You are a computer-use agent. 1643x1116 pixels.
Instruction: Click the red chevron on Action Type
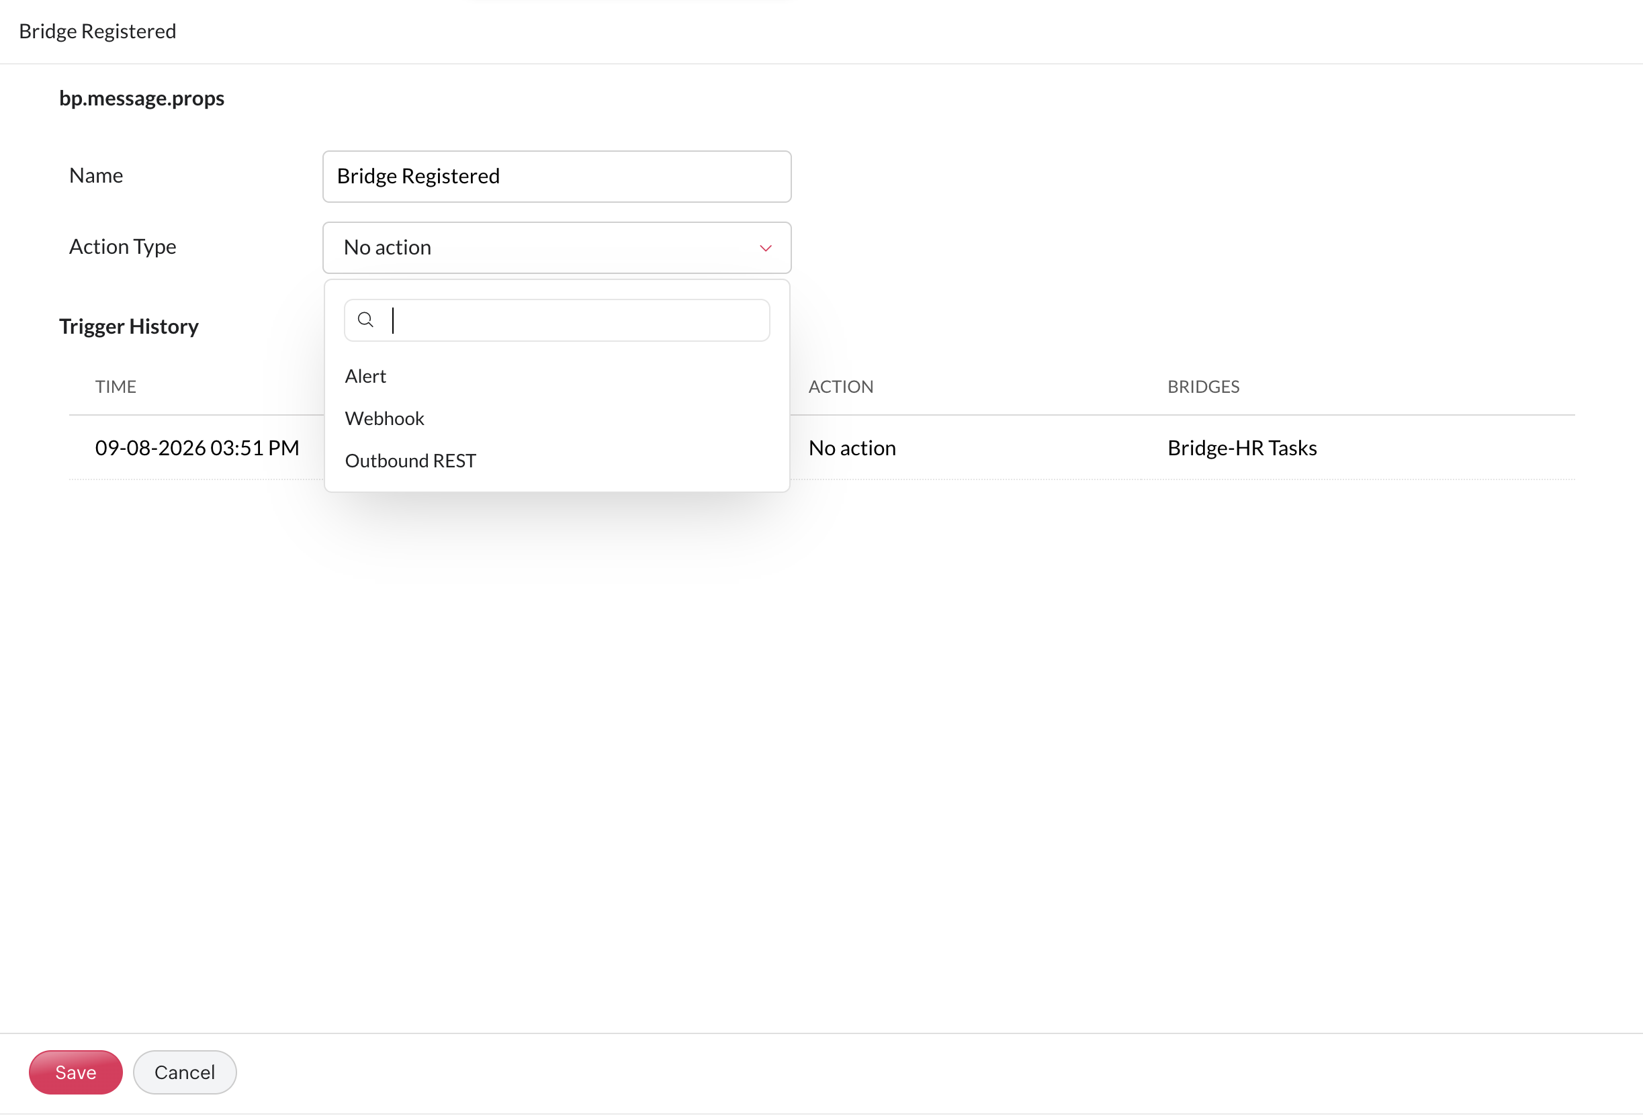tap(765, 248)
